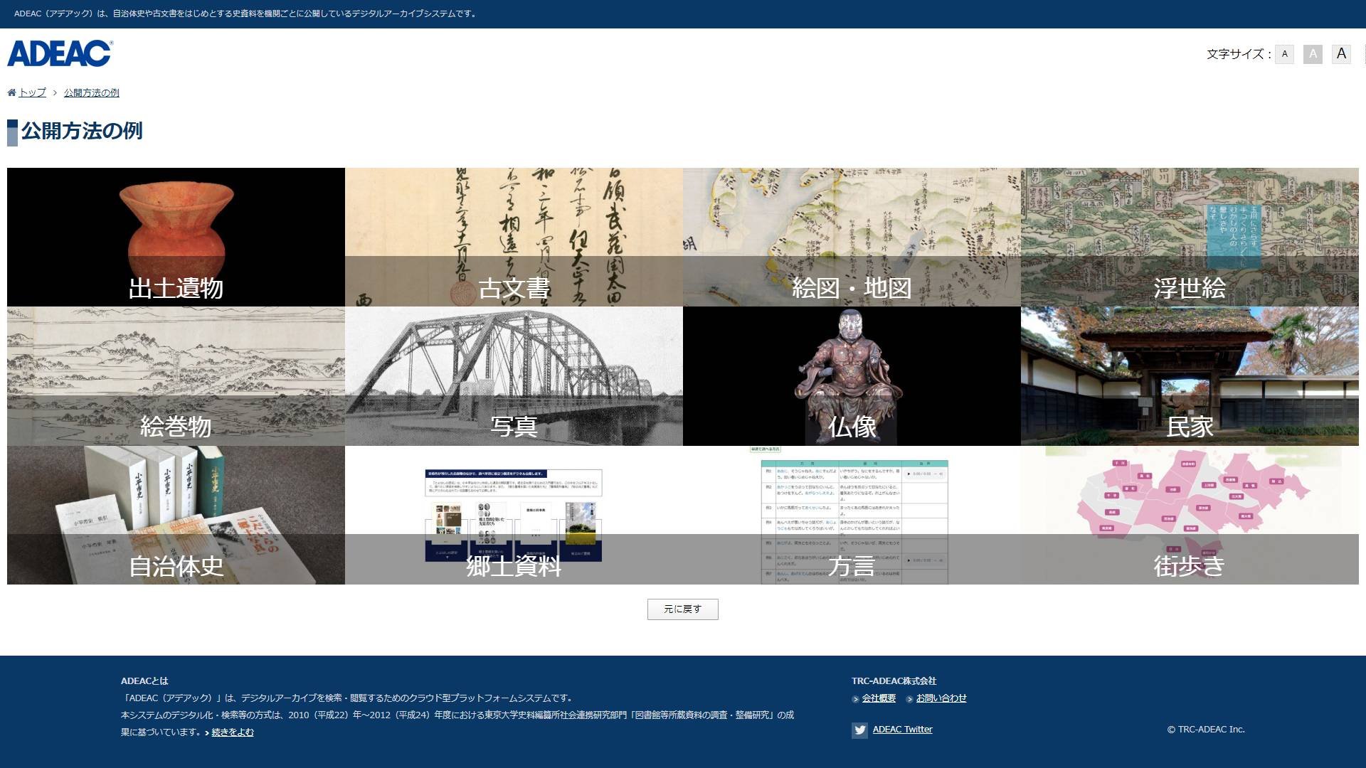Click the 続きをよむ link
The width and height of the screenshot is (1366, 768).
(x=232, y=732)
